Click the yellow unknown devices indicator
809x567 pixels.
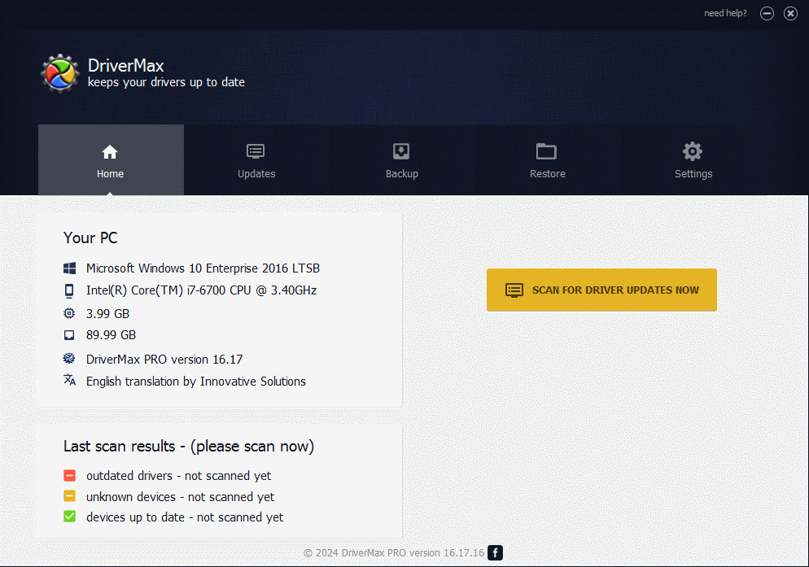click(x=69, y=496)
